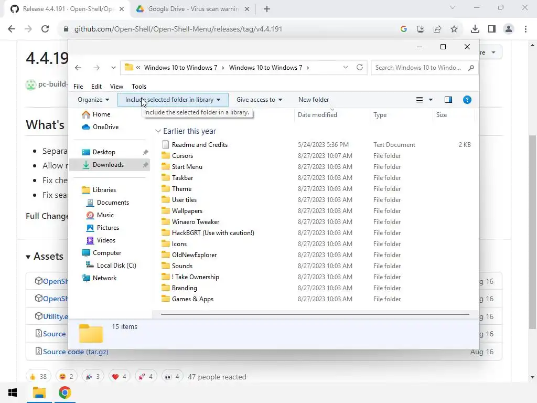Open File Explorer from the taskbar
This screenshot has height=403, width=537.
39,393
